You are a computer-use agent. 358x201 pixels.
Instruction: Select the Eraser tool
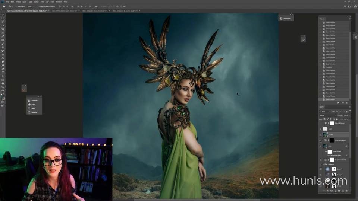3,54
